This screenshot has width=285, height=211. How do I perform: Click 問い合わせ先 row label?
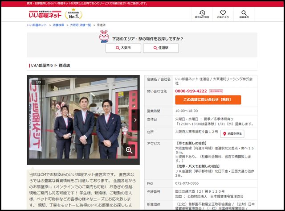tap(157, 91)
